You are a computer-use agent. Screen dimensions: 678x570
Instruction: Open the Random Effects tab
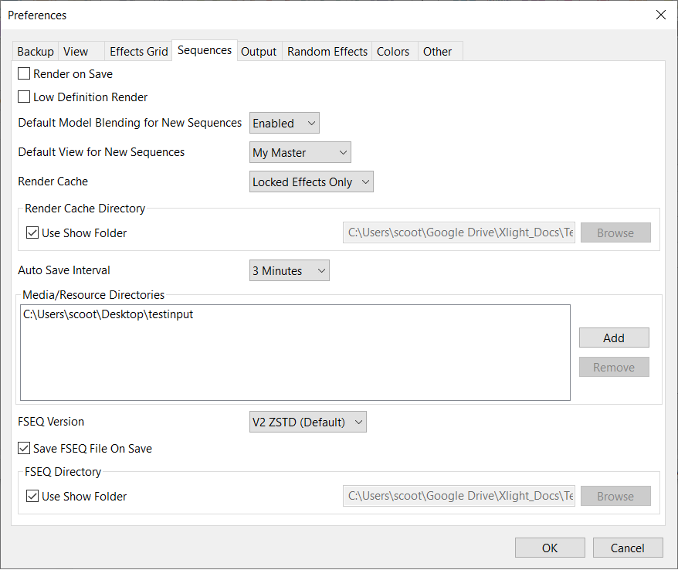tap(327, 52)
